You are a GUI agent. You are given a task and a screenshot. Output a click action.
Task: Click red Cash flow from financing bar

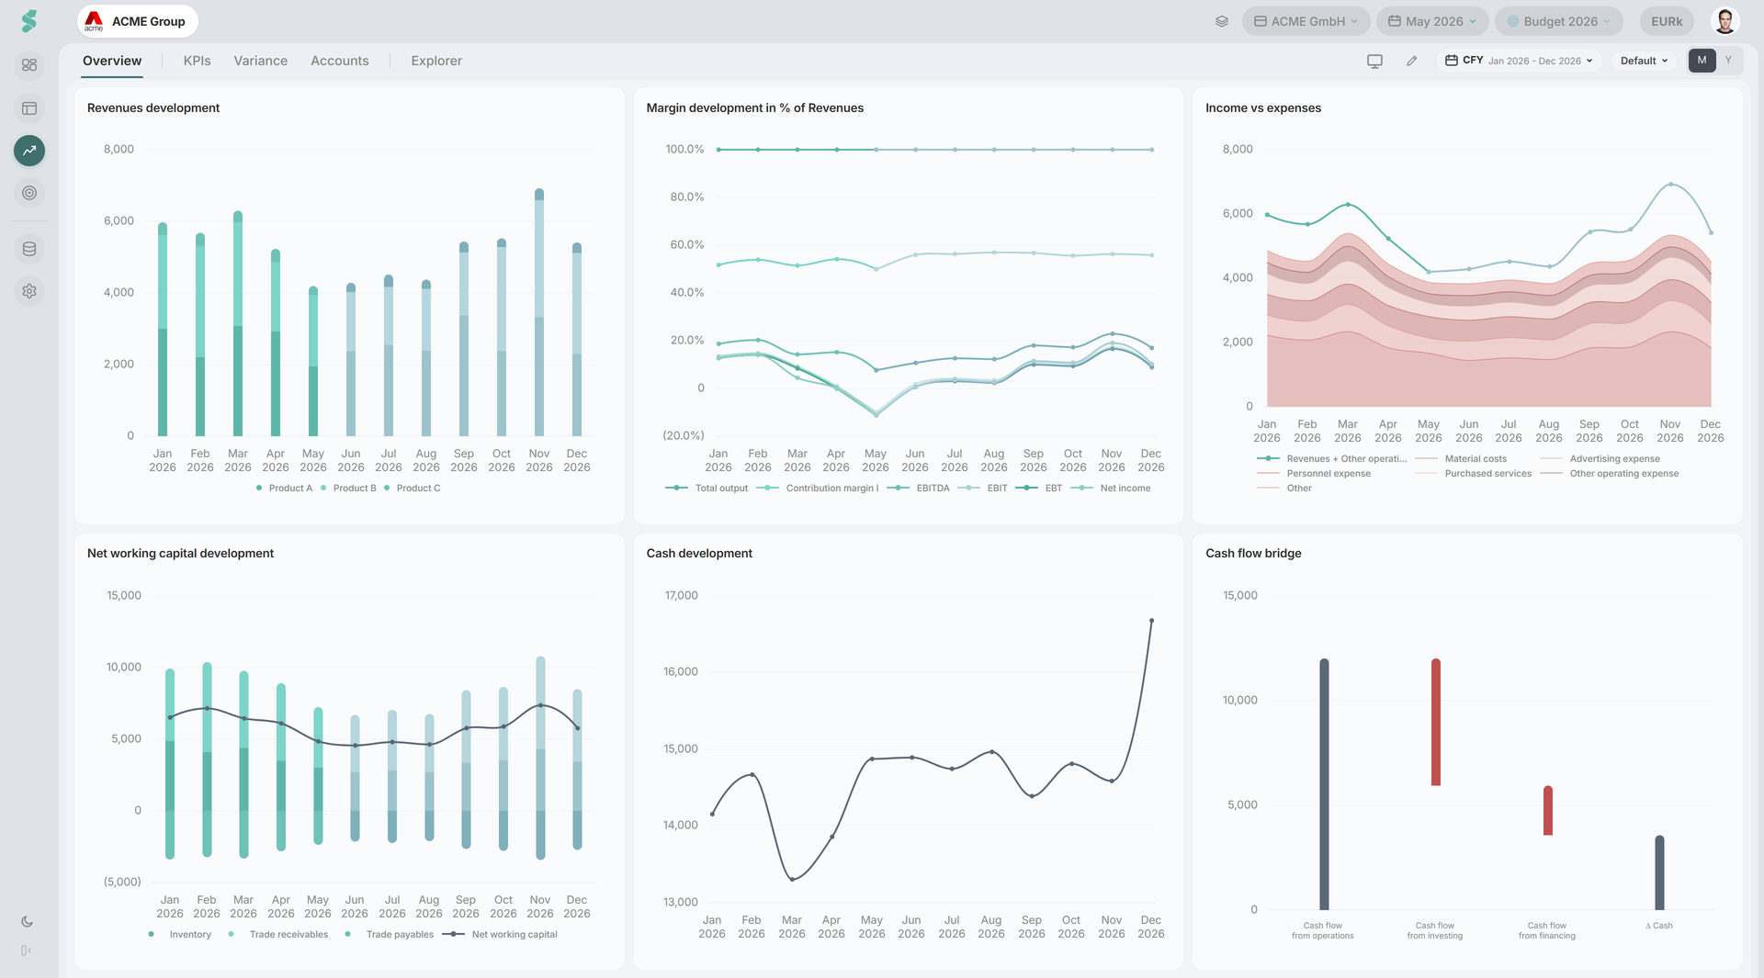(1548, 810)
